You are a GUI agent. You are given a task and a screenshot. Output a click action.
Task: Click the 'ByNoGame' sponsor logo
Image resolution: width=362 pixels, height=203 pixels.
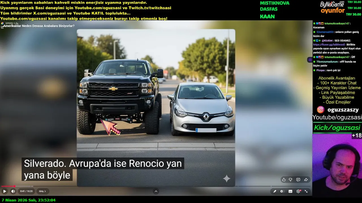(x=332, y=5)
